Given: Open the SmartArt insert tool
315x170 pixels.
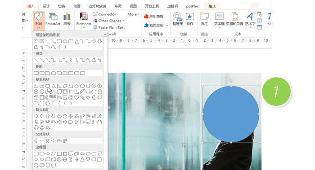Looking at the screenshot, I should [x=53, y=19].
